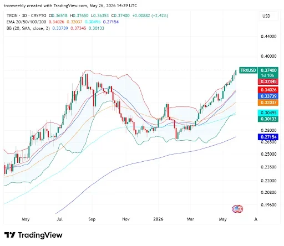This screenshot has height=246, width=284.
Task: Click the 0.19600 price axis label
Action: (x=268, y=205)
